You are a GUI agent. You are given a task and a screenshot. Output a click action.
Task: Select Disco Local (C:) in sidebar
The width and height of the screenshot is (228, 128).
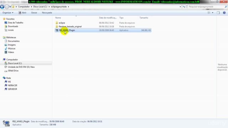pos(15,63)
